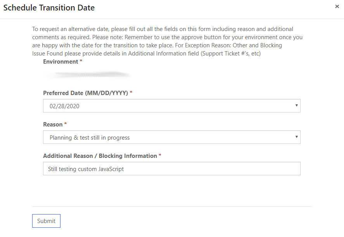Click the asterisk next to Environment
Screen dimensions: 344x237
[81, 61]
